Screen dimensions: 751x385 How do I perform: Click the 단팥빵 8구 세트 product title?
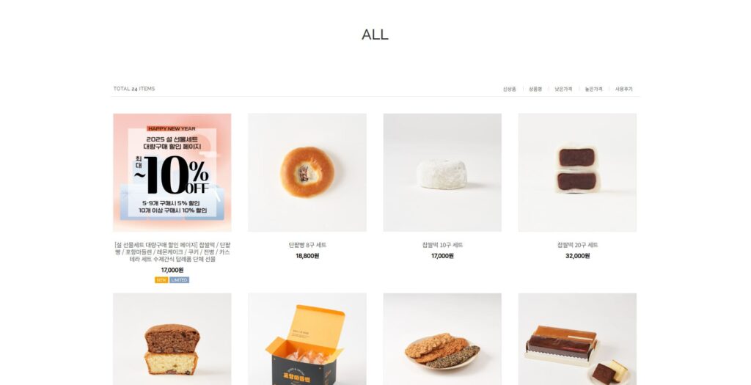coord(307,245)
